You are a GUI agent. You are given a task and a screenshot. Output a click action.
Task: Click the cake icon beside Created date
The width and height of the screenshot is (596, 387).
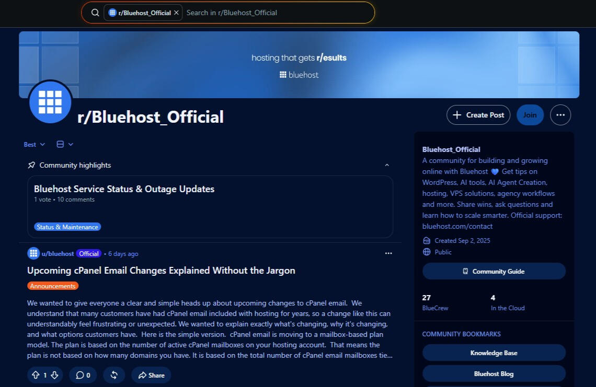coord(427,240)
